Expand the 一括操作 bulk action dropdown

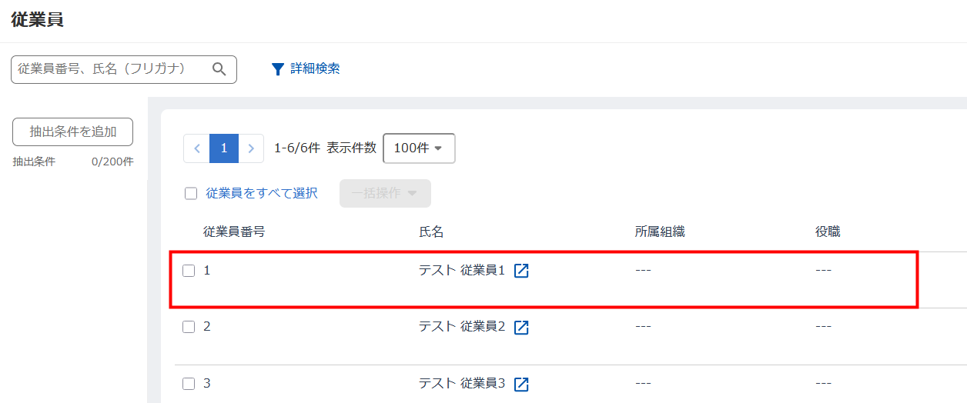click(385, 194)
